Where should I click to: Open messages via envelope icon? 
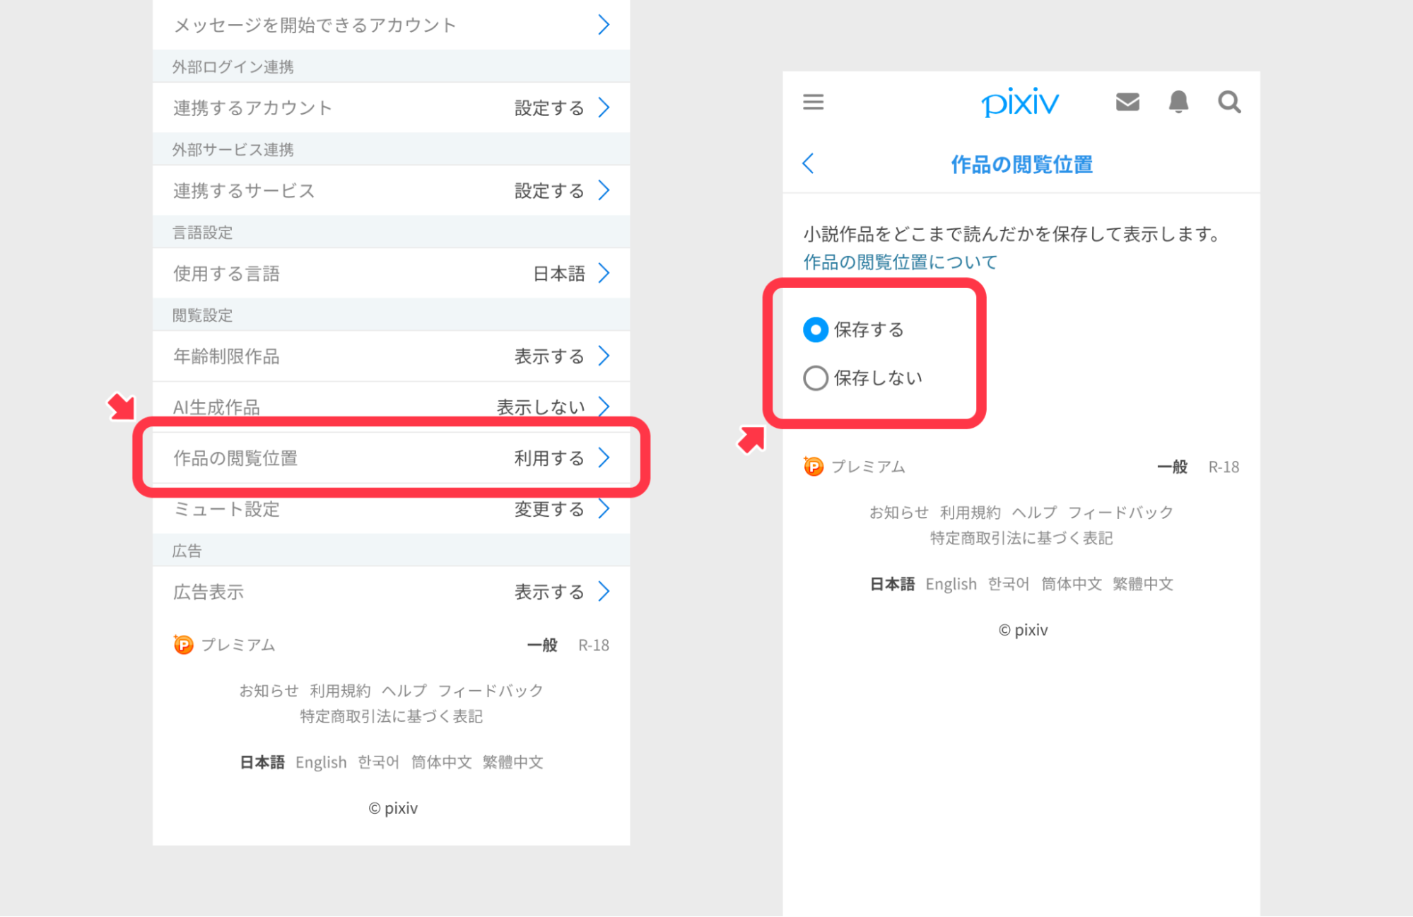(x=1127, y=102)
